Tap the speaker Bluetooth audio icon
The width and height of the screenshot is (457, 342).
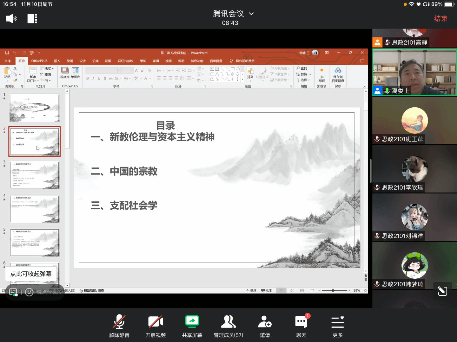(x=11, y=19)
